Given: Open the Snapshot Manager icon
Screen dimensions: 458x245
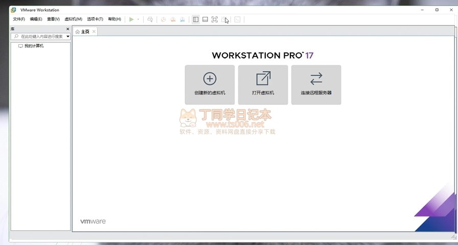Looking at the screenshot, I should point(182,19).
